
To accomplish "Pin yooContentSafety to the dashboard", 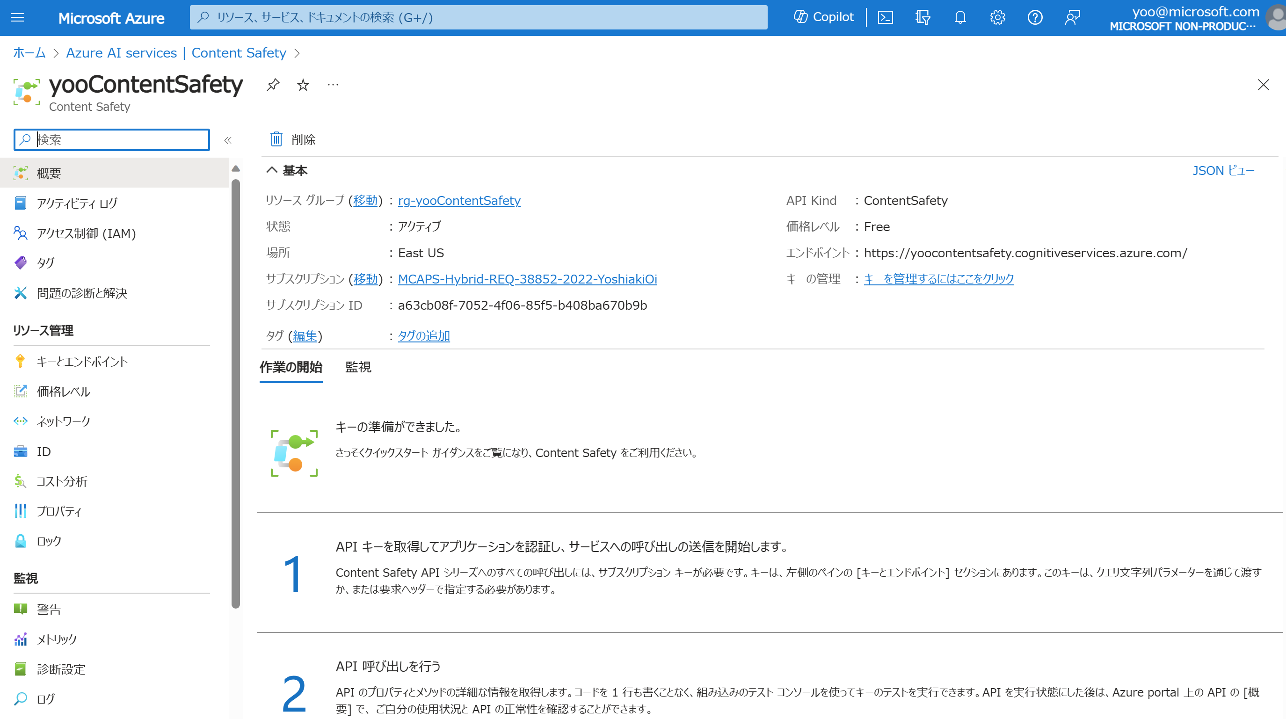I will pos(273,84).
